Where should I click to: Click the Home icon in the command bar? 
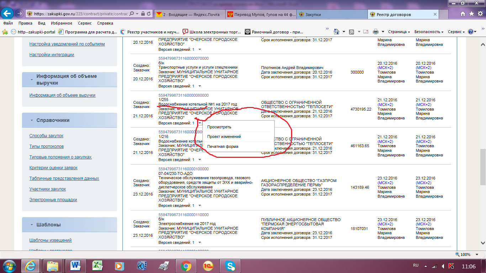click(x=337, y=32)
